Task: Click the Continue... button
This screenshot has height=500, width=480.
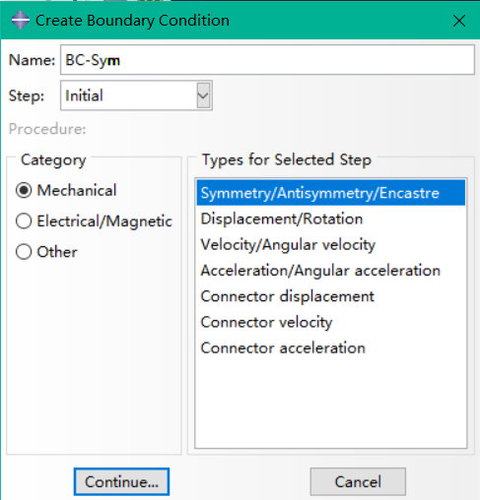Action: [x=121, y=481]
